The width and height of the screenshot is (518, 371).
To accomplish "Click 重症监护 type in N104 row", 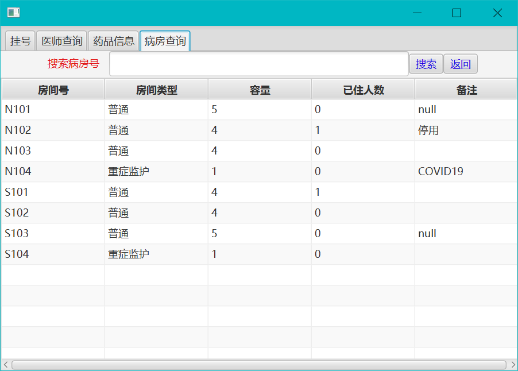I will [x=129, y=172].
